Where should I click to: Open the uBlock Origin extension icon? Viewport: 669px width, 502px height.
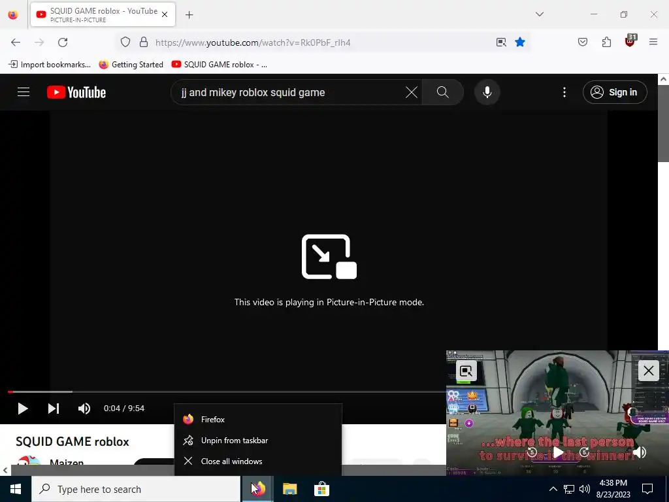(x=630, y=41)
